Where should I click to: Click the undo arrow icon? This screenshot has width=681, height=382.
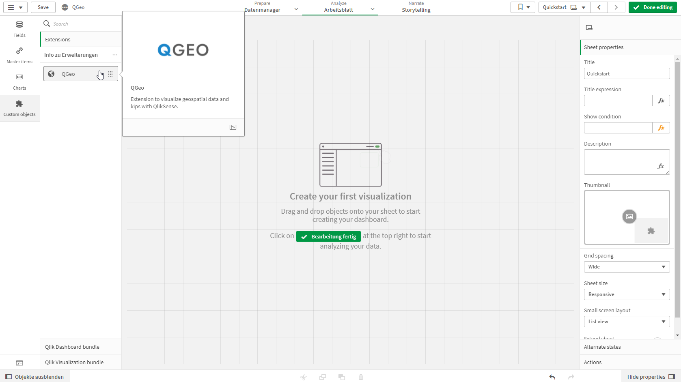pos(552,377)
